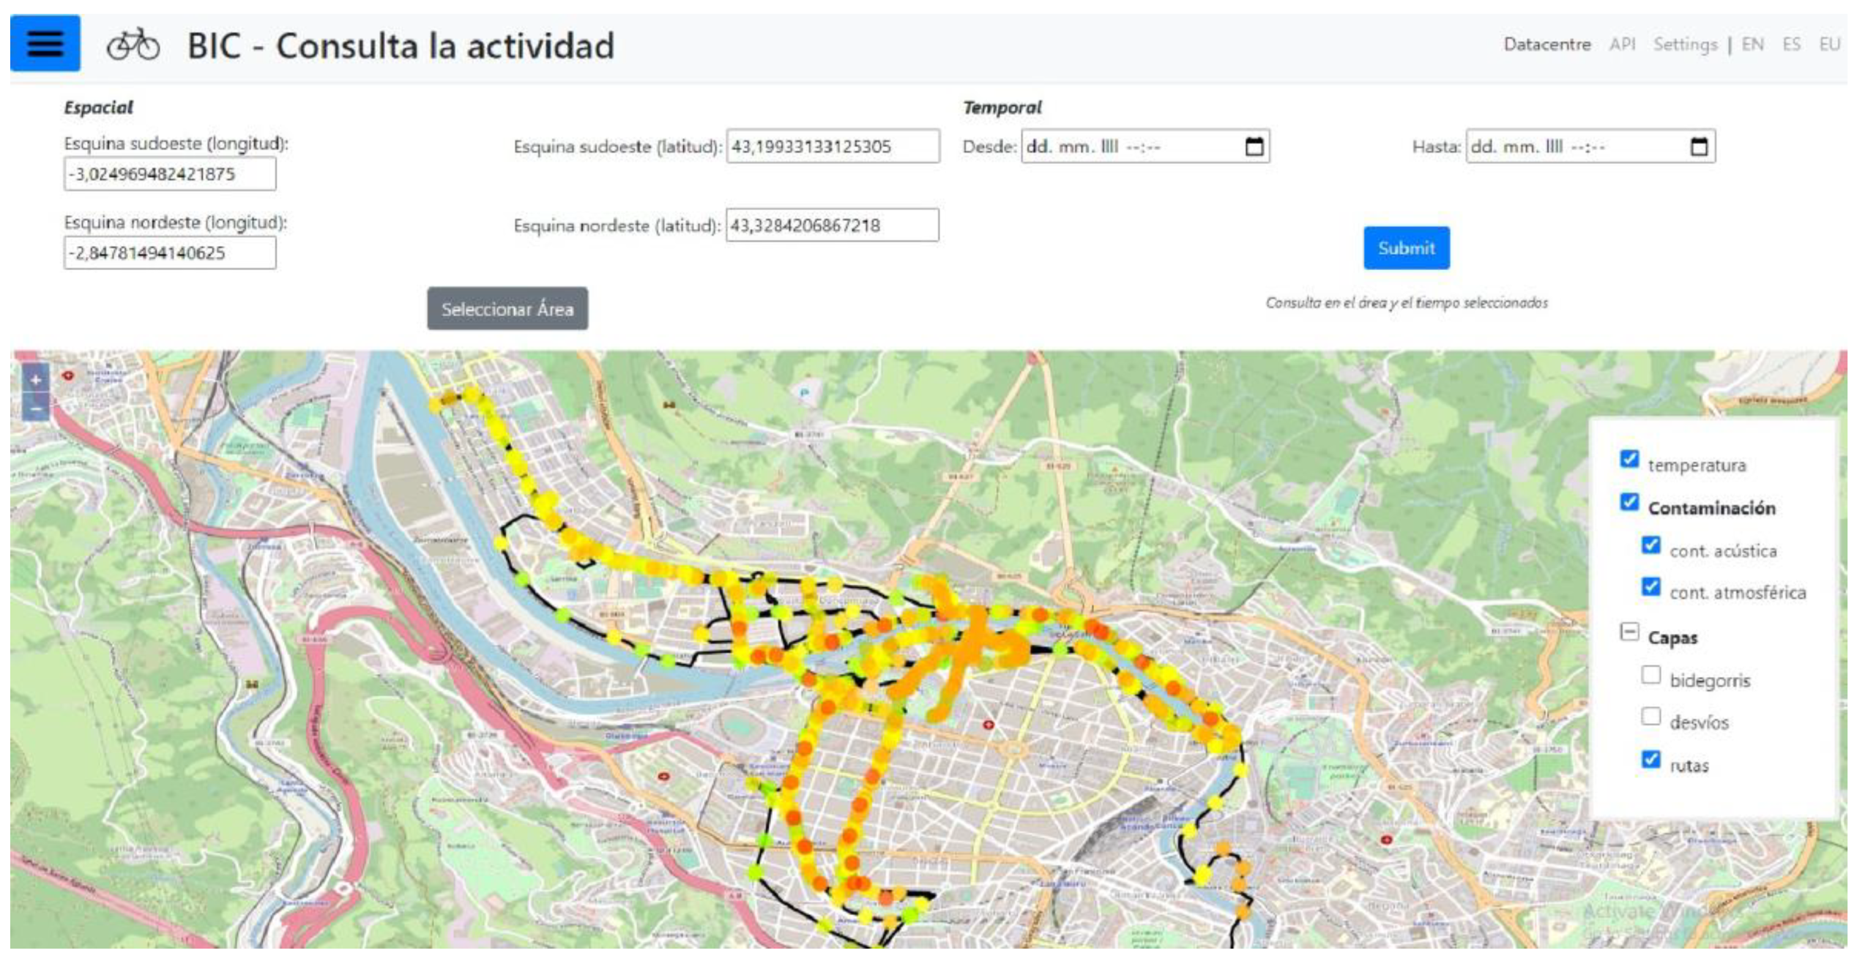Go to the API page

click(x=1622, y=45)
